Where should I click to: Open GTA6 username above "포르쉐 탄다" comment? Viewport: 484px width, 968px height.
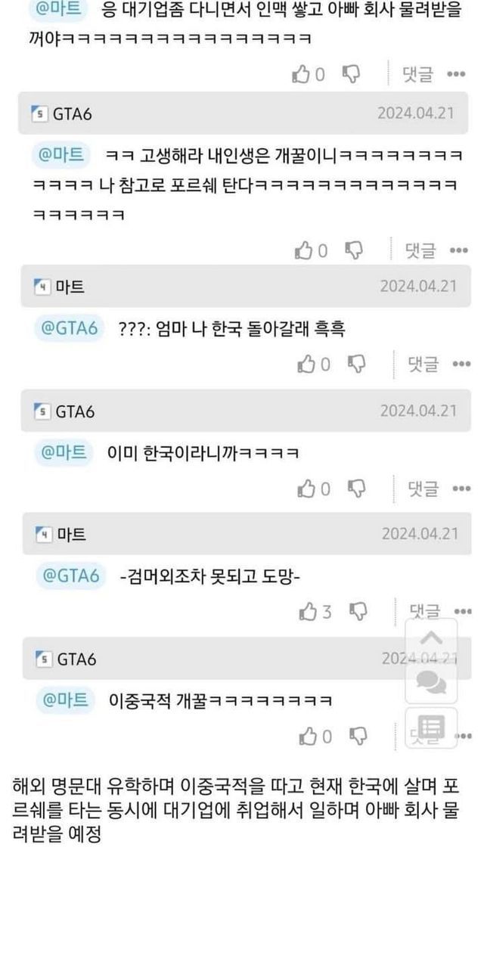tap(73, 113)
